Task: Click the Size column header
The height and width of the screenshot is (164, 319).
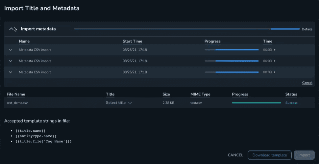Action: point(166,94)
